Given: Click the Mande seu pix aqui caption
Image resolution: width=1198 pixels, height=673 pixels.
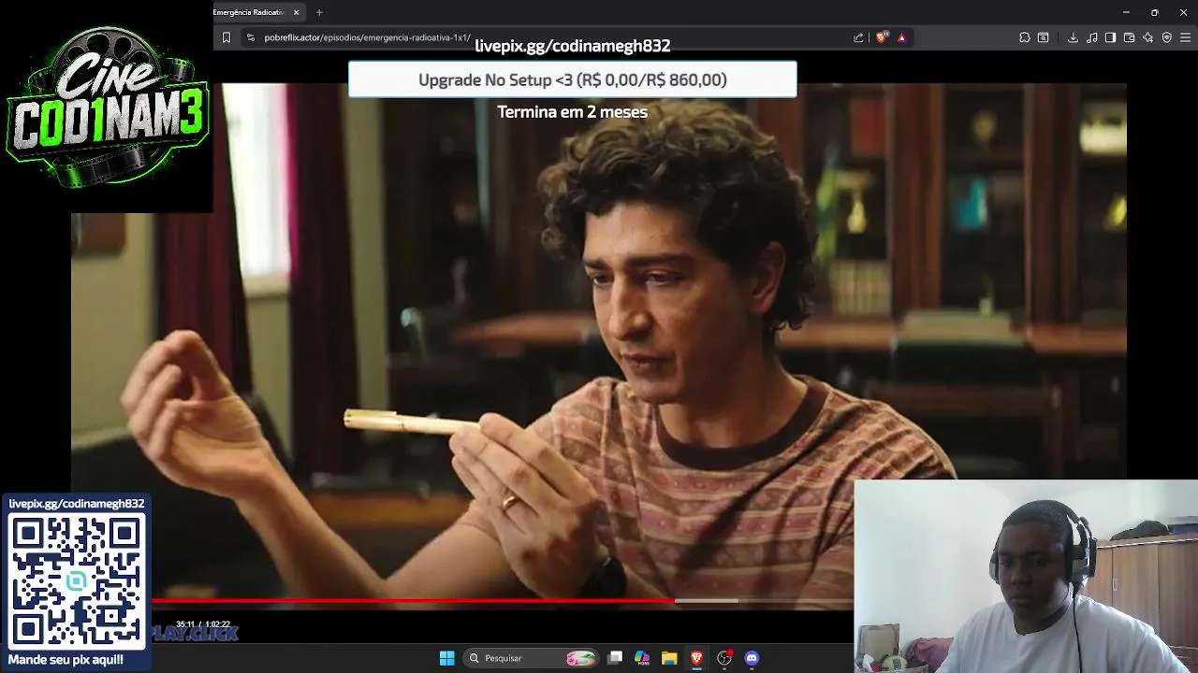Looking at the screenshot, I should click(66, 660).
